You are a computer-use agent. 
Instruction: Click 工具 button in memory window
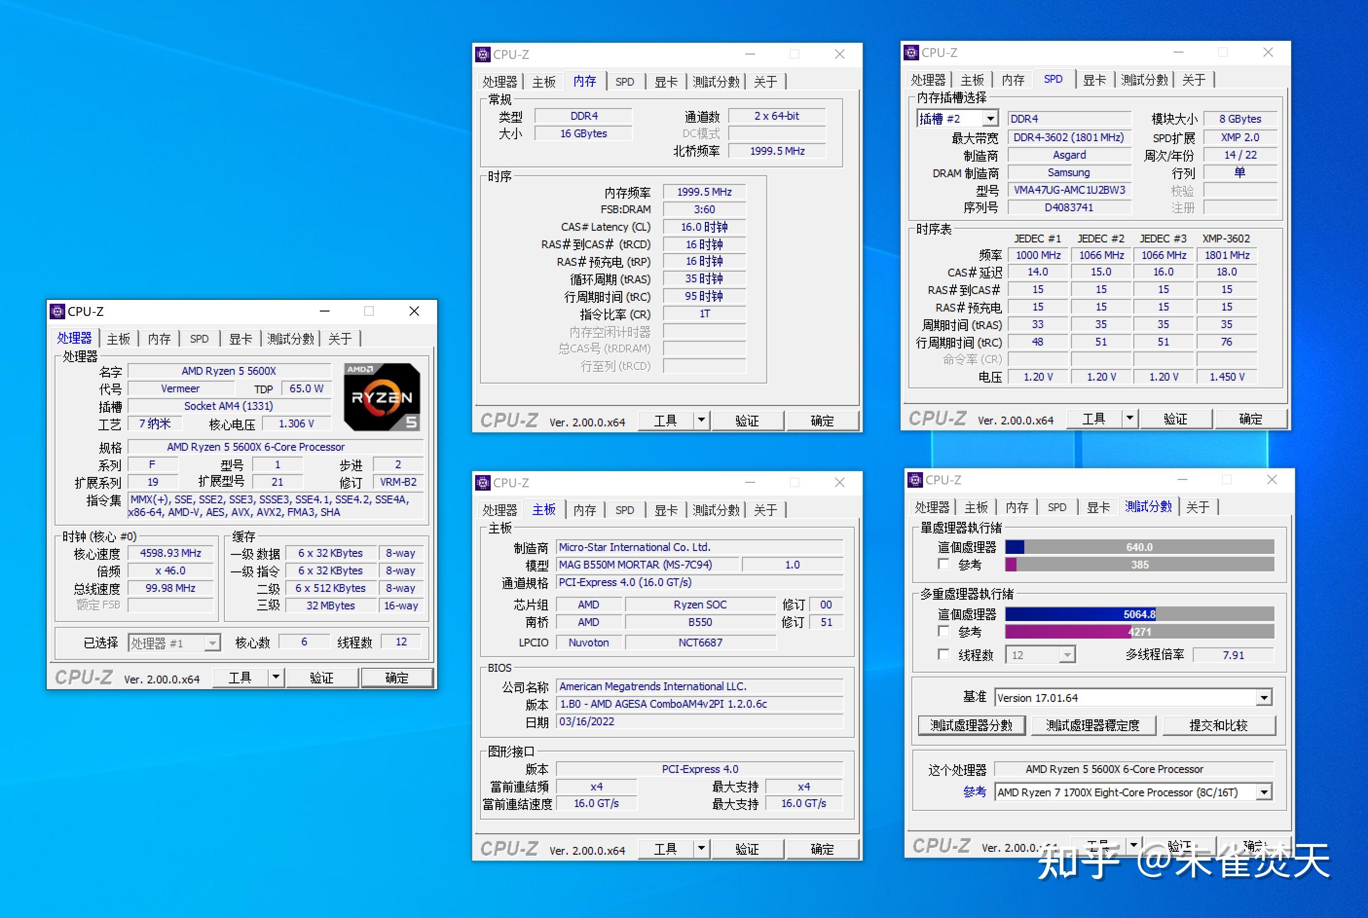666,421
